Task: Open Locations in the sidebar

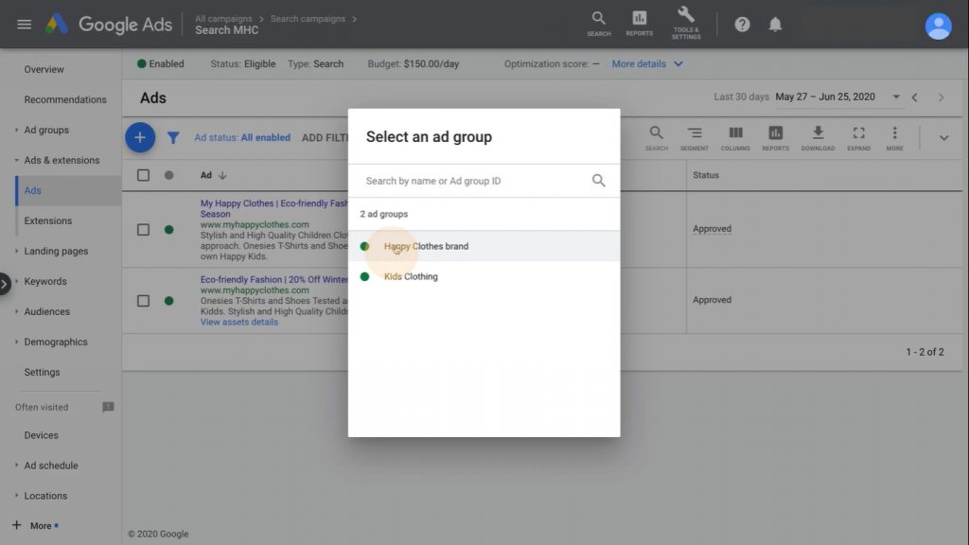Action: pyautogui.click(x=45, y=496)
